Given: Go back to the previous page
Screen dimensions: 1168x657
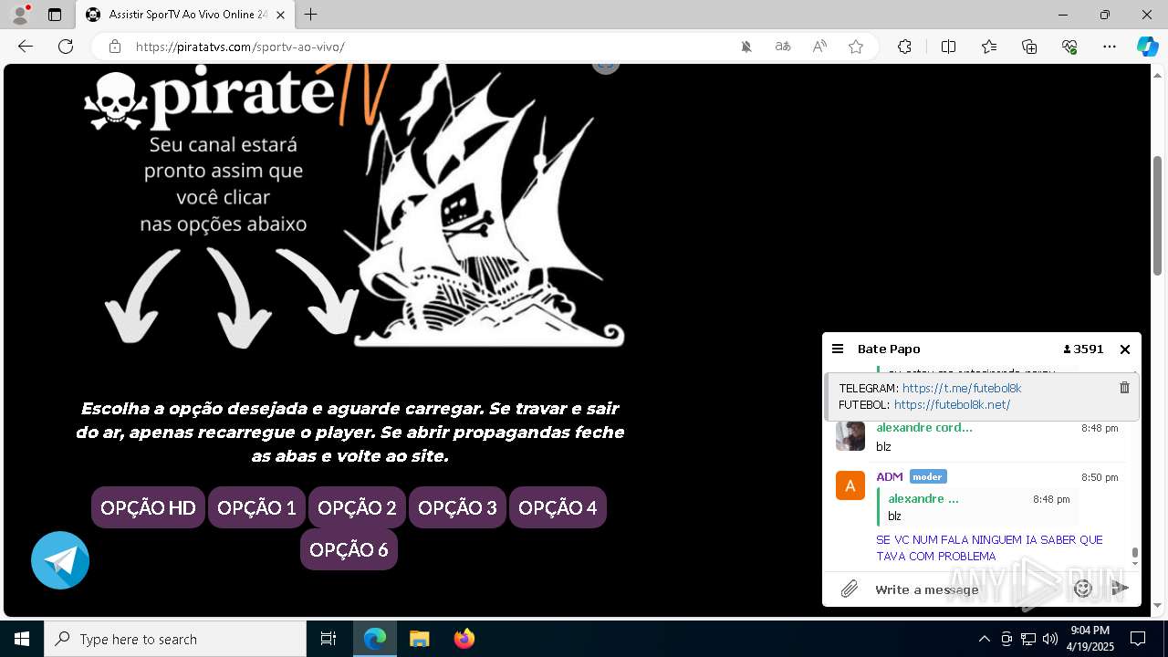Looking at the screenshot, I should point(26,47).
